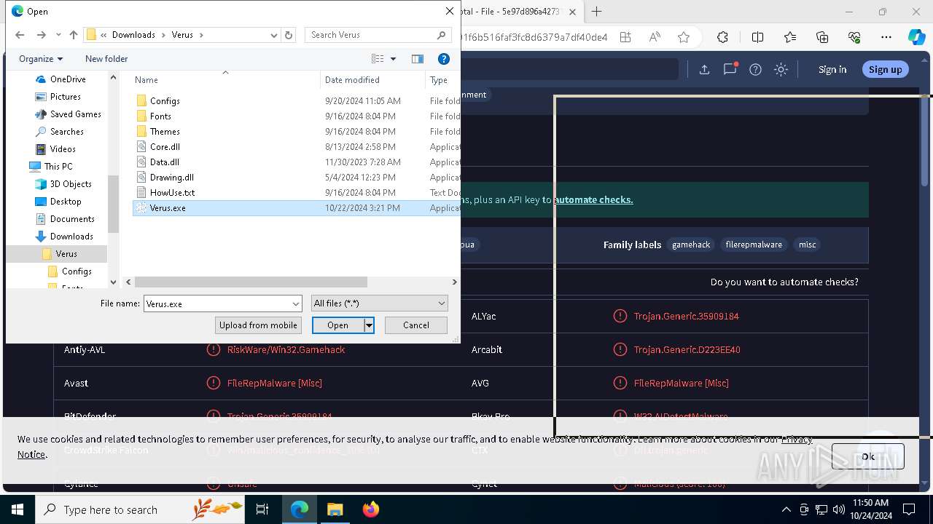
Task: Click the gamehack family label
Action: [691, 245]
